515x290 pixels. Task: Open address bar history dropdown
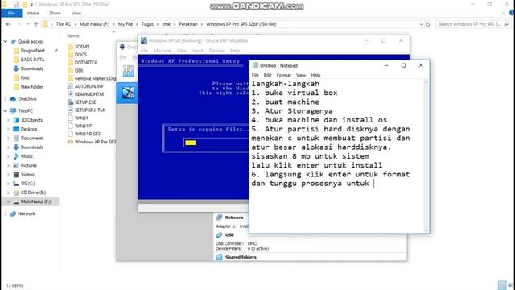pos(422,24)
